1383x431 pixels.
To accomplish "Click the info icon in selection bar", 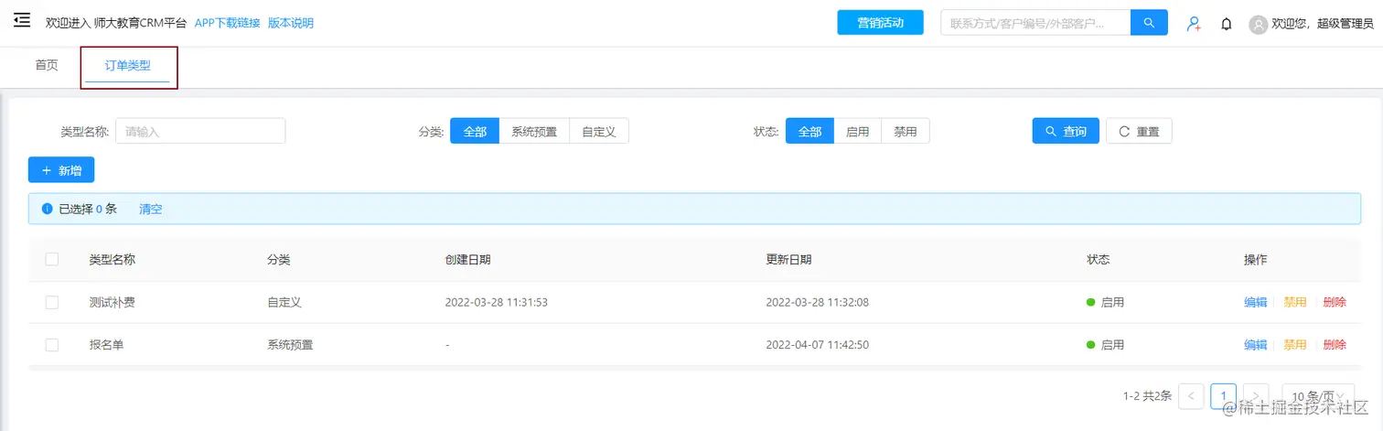I will [x=48, y=210].
